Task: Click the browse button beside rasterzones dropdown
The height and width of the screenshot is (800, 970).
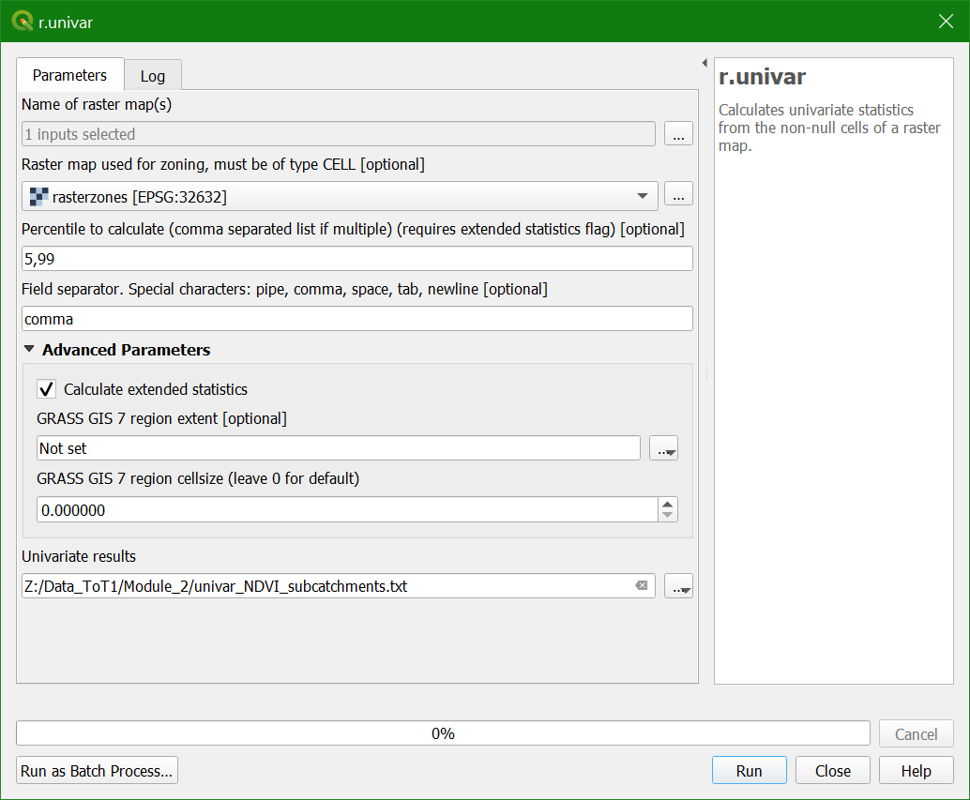Action: 678,196
